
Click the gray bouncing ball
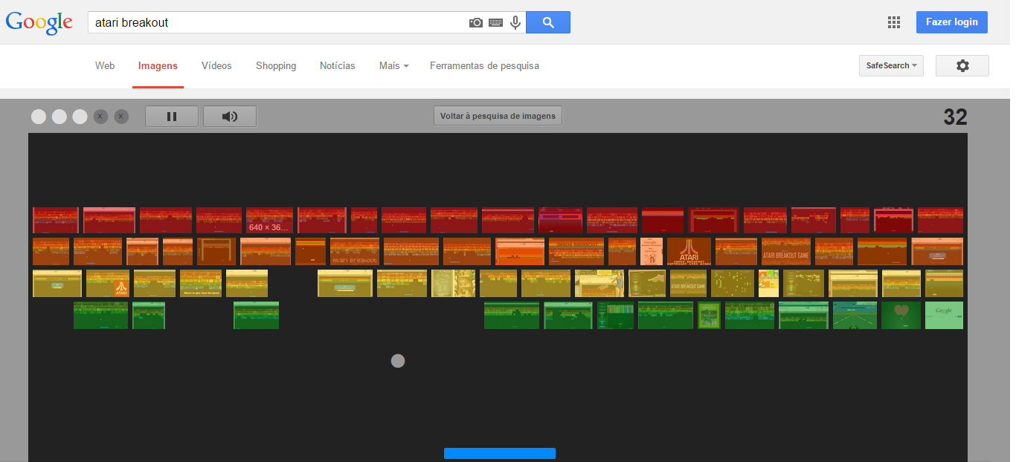(x=398, y=361)
